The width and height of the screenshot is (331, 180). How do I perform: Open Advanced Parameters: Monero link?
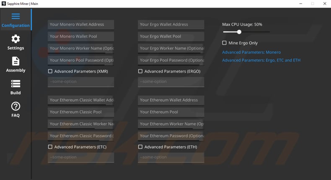click(251, 52)
